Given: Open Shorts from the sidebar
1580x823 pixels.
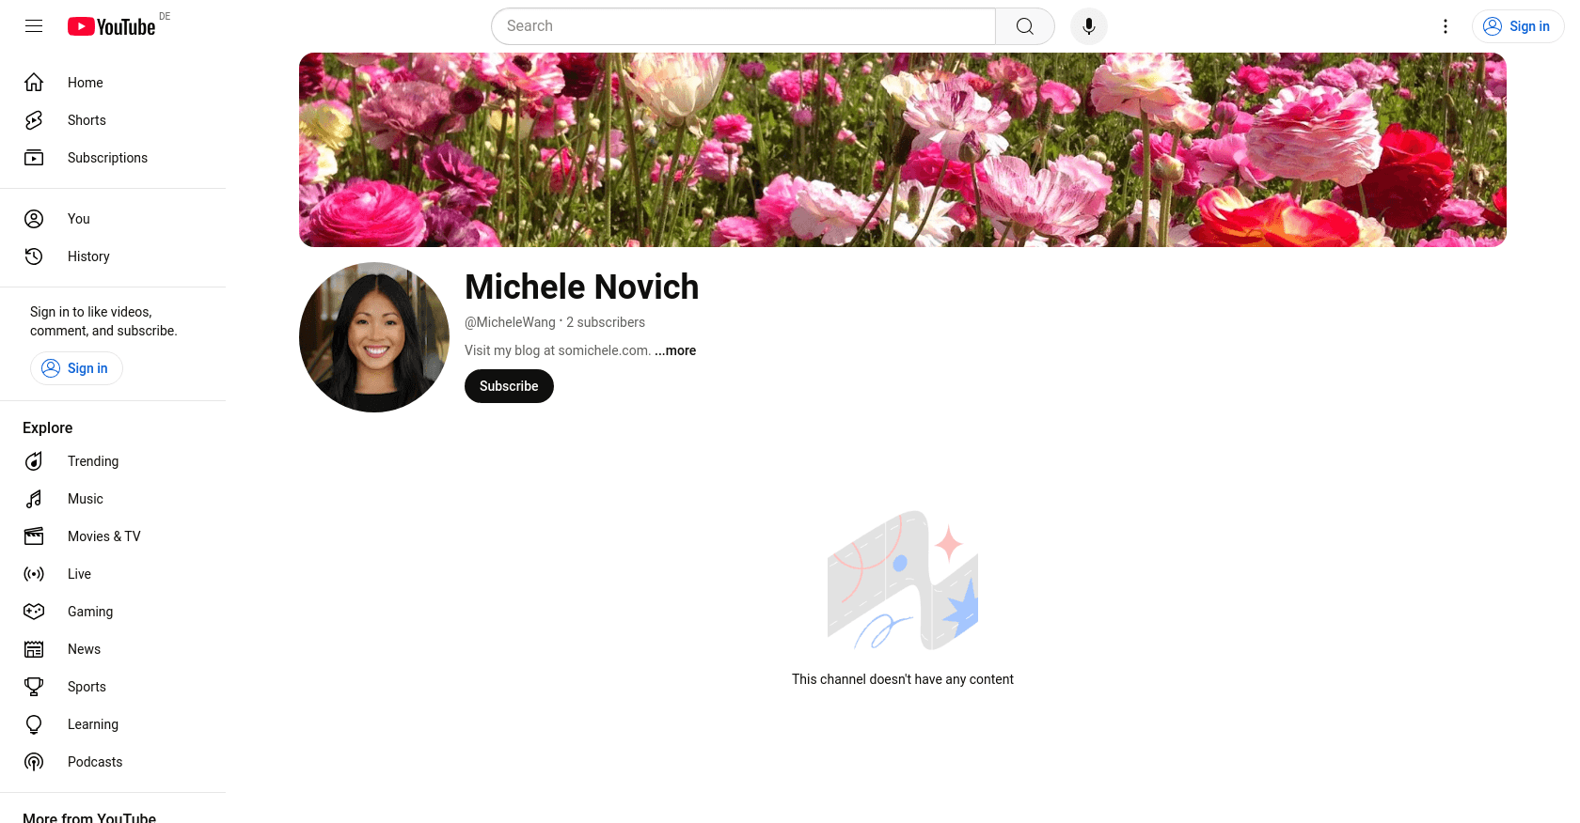Looking at the screenshot, I should point(87,120).
